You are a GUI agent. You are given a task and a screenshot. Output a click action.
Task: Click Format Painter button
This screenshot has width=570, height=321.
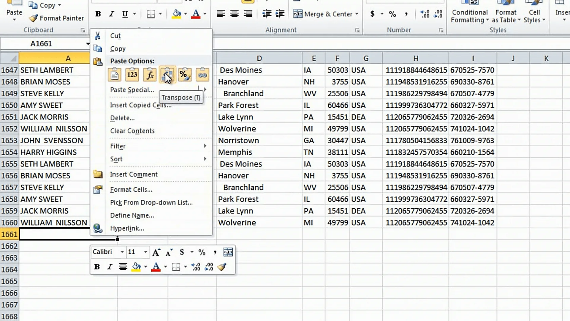56,18
